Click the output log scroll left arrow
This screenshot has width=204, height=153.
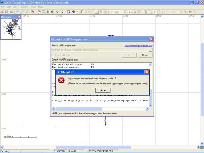pos(53,109)
